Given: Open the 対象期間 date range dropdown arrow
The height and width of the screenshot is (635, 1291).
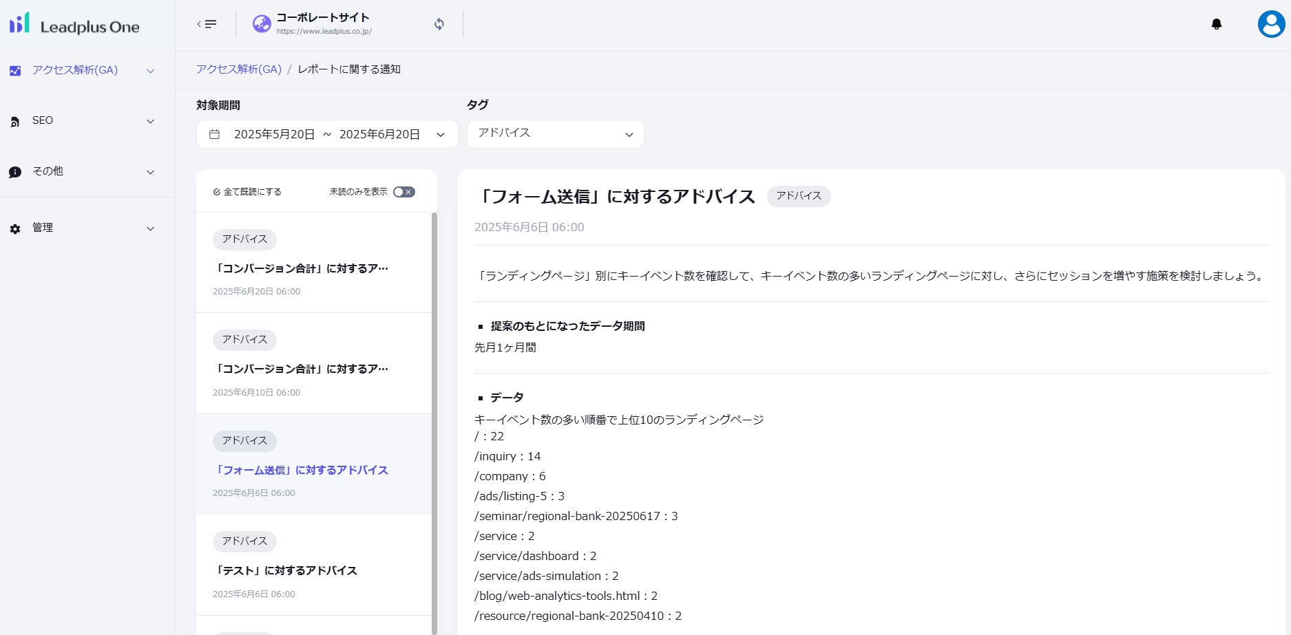Looking at the screenshot, I should (x=441, y=135).
